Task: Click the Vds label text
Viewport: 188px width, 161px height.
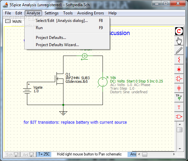Action: click(x=113, y=78)
